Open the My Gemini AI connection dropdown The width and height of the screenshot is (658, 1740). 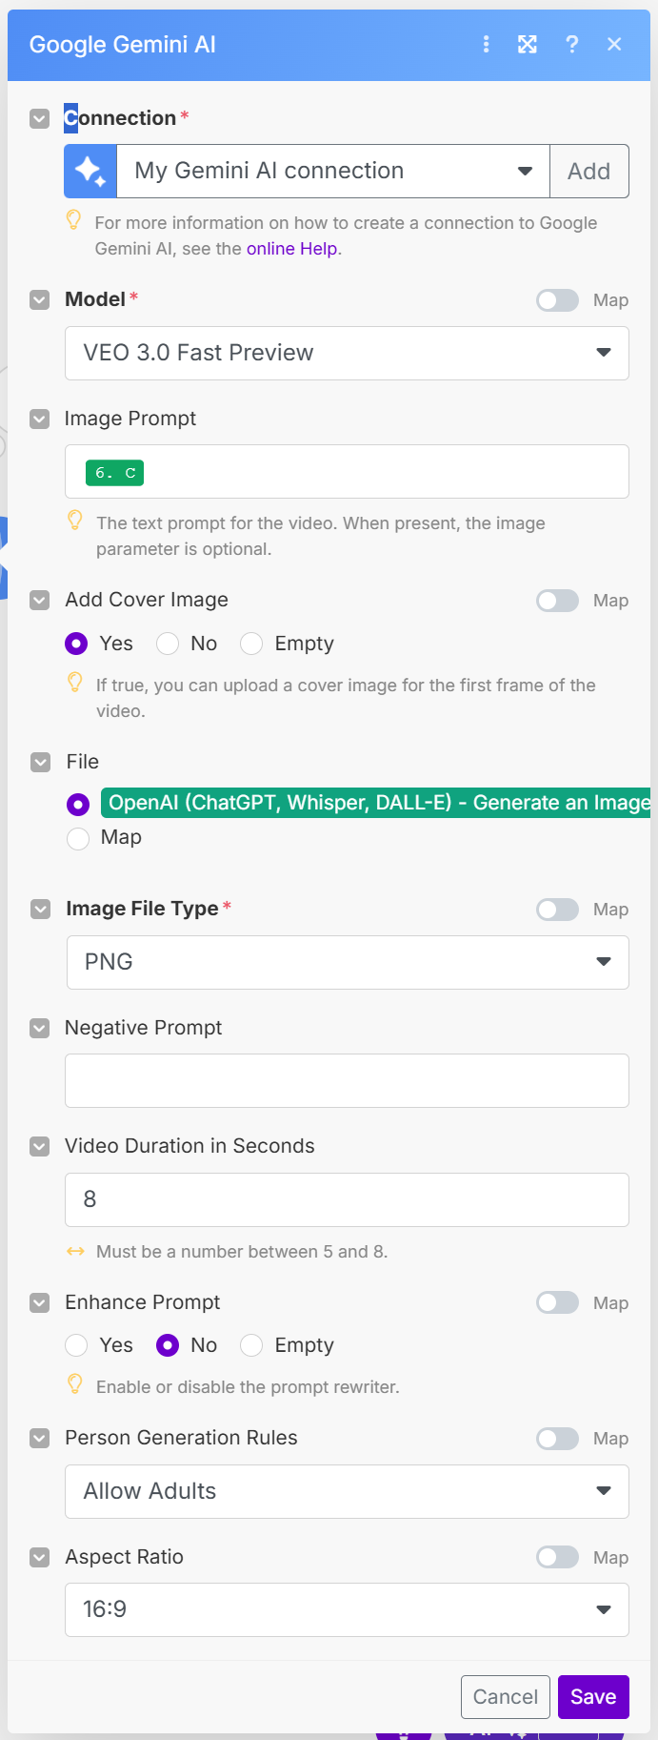[x=332, y=172]
